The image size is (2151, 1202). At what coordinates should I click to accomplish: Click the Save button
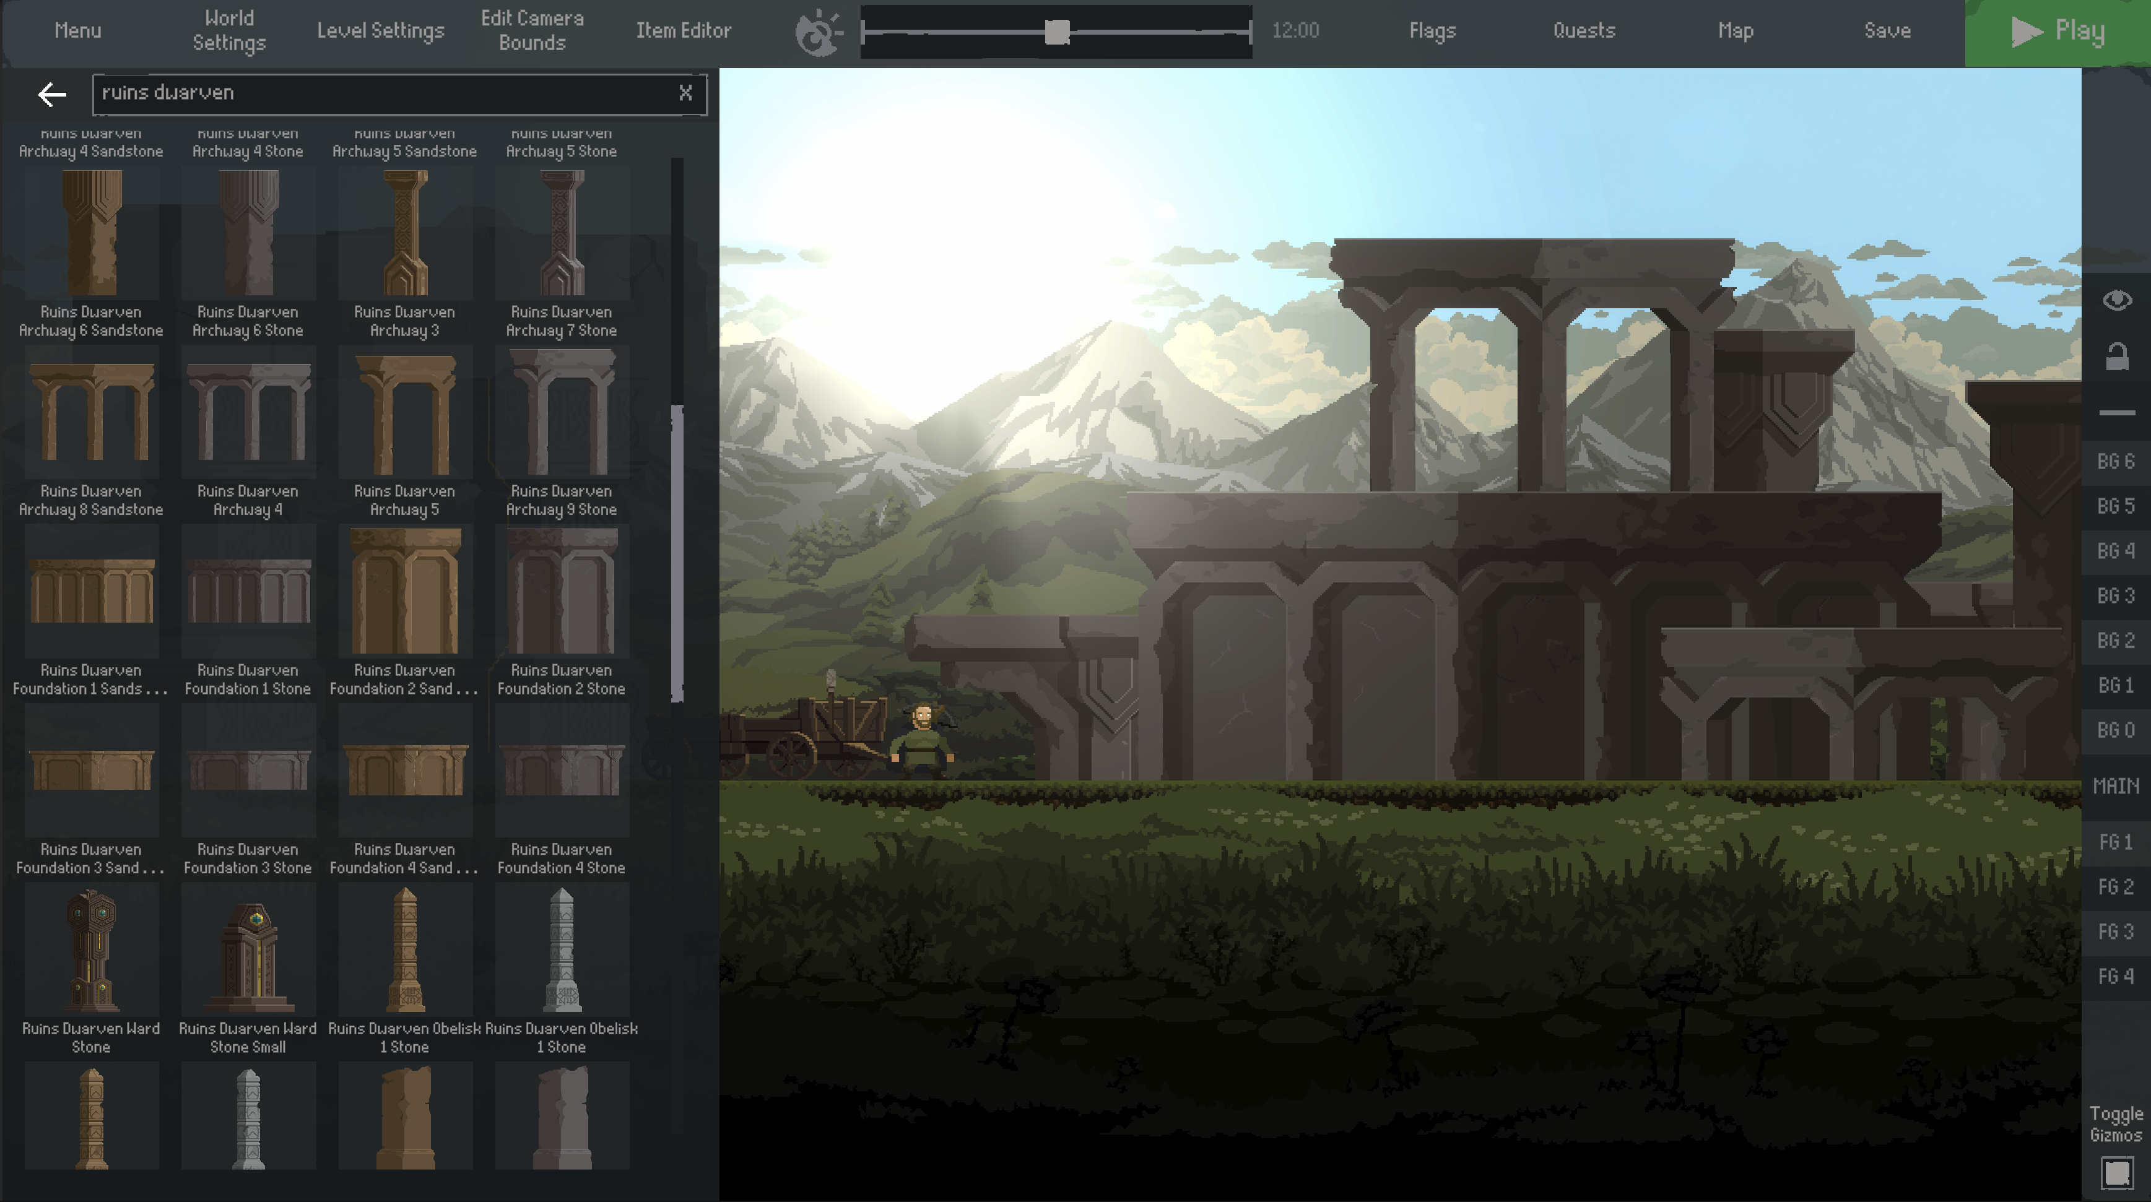(1887, 31)
